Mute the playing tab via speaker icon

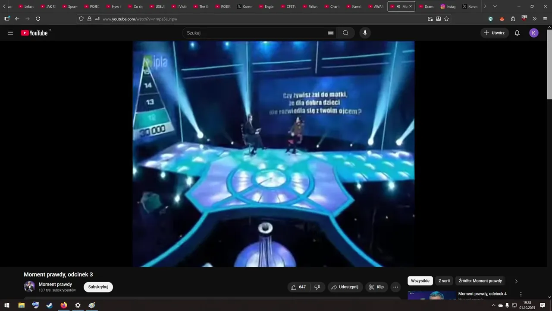point(398,6)
